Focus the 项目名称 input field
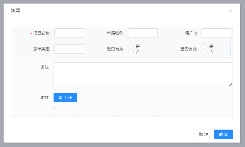 pos(69,33)
